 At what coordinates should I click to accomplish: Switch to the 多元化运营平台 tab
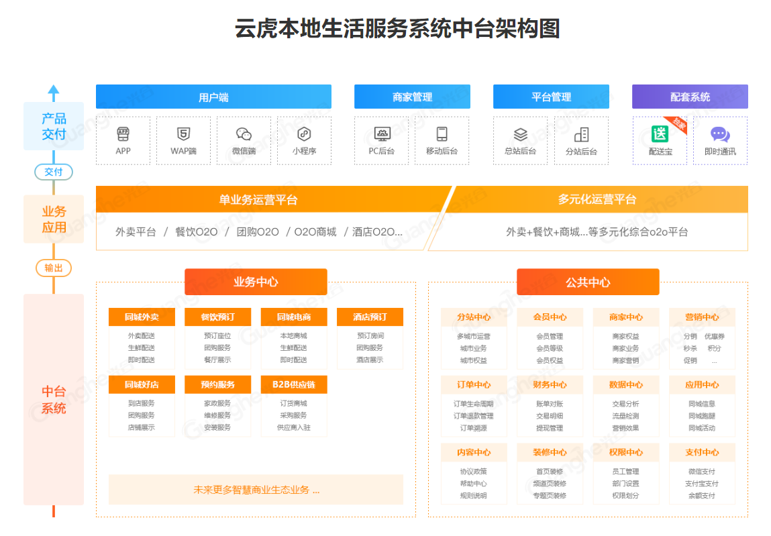coord(597,199)
